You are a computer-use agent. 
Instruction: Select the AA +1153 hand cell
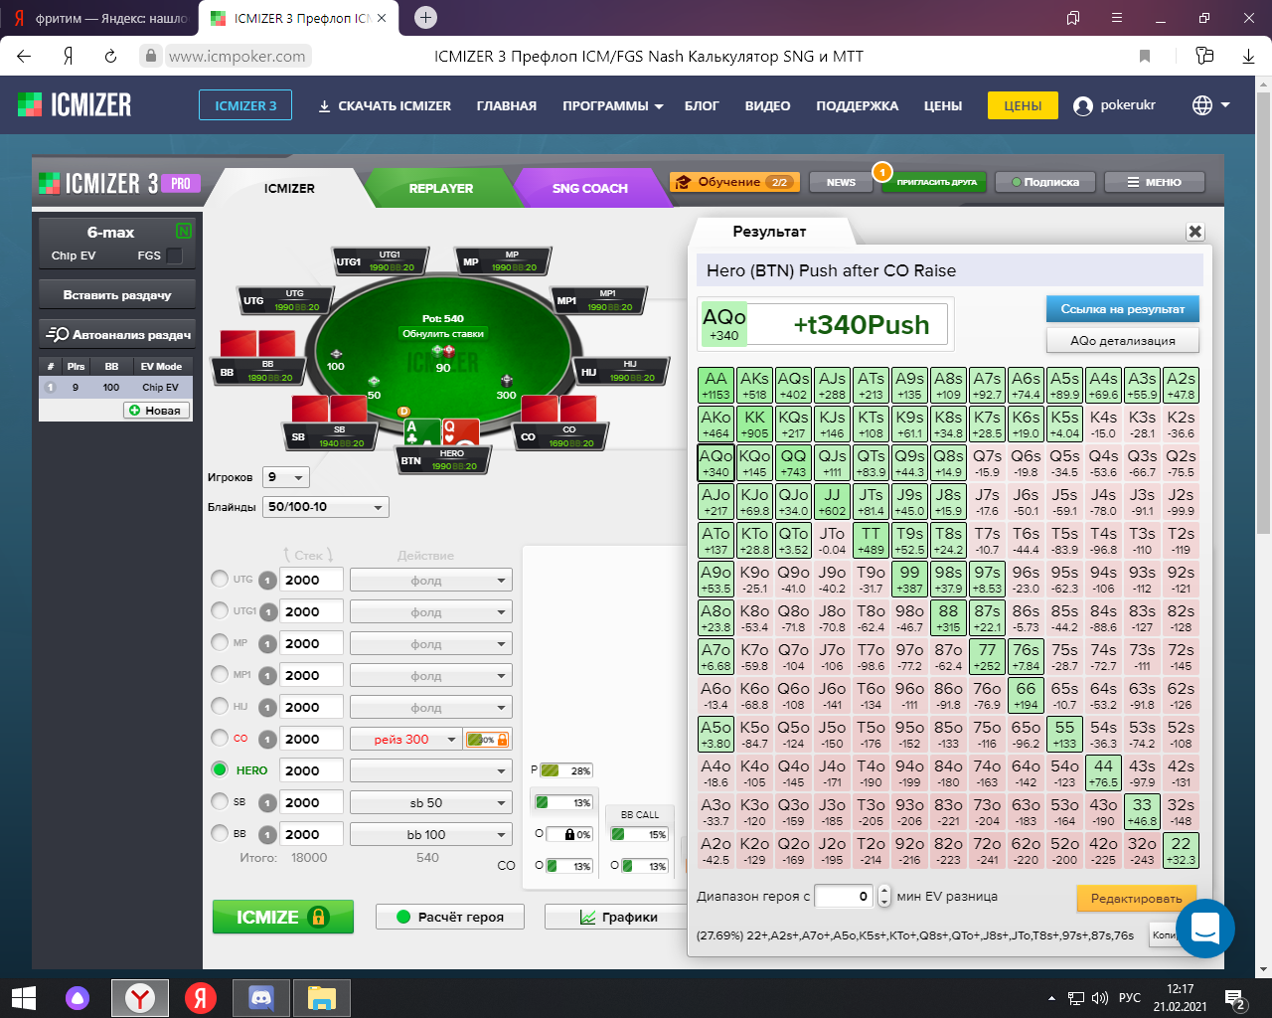click(x=715, y=385)
